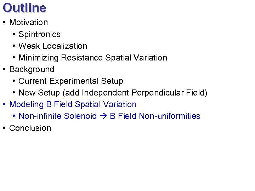Click the "Non-infinite Solenoid" text
This screenshot has height=191, width=255.
[57, 116]
